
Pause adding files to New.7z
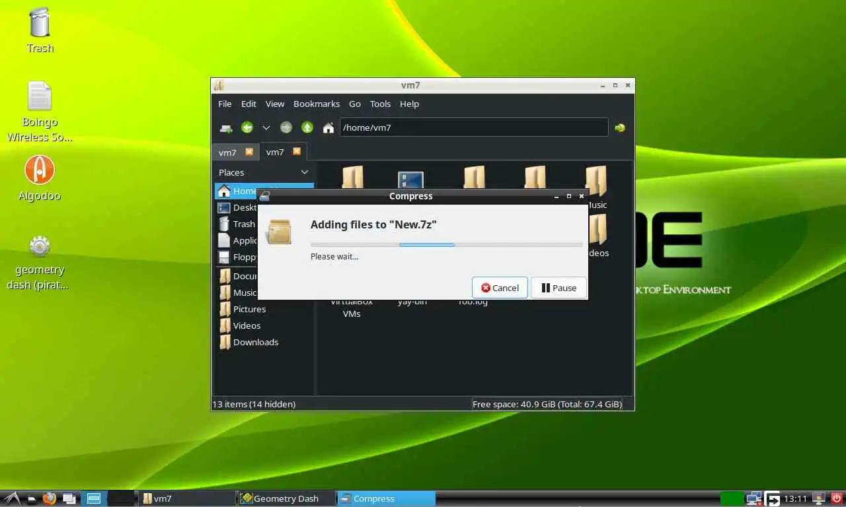tap(558, 288)
